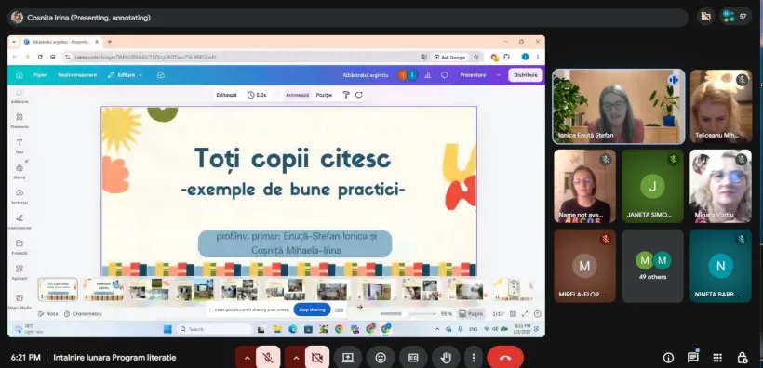Screen dimensions: 763x368
Task: Open the Note button below filmstrip
Action: [48, 313]
